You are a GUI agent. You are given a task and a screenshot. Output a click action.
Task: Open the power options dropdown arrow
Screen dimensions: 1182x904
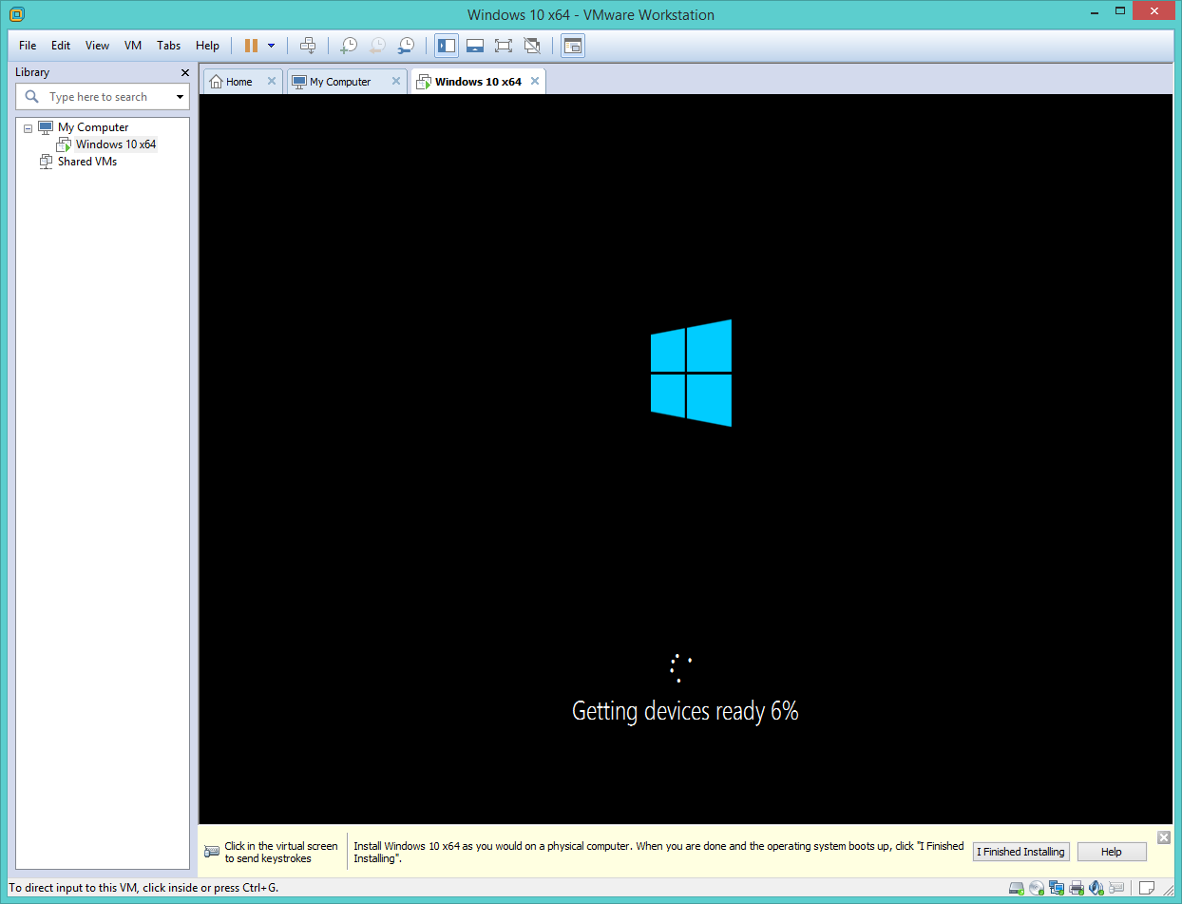[x=272, y=46]
